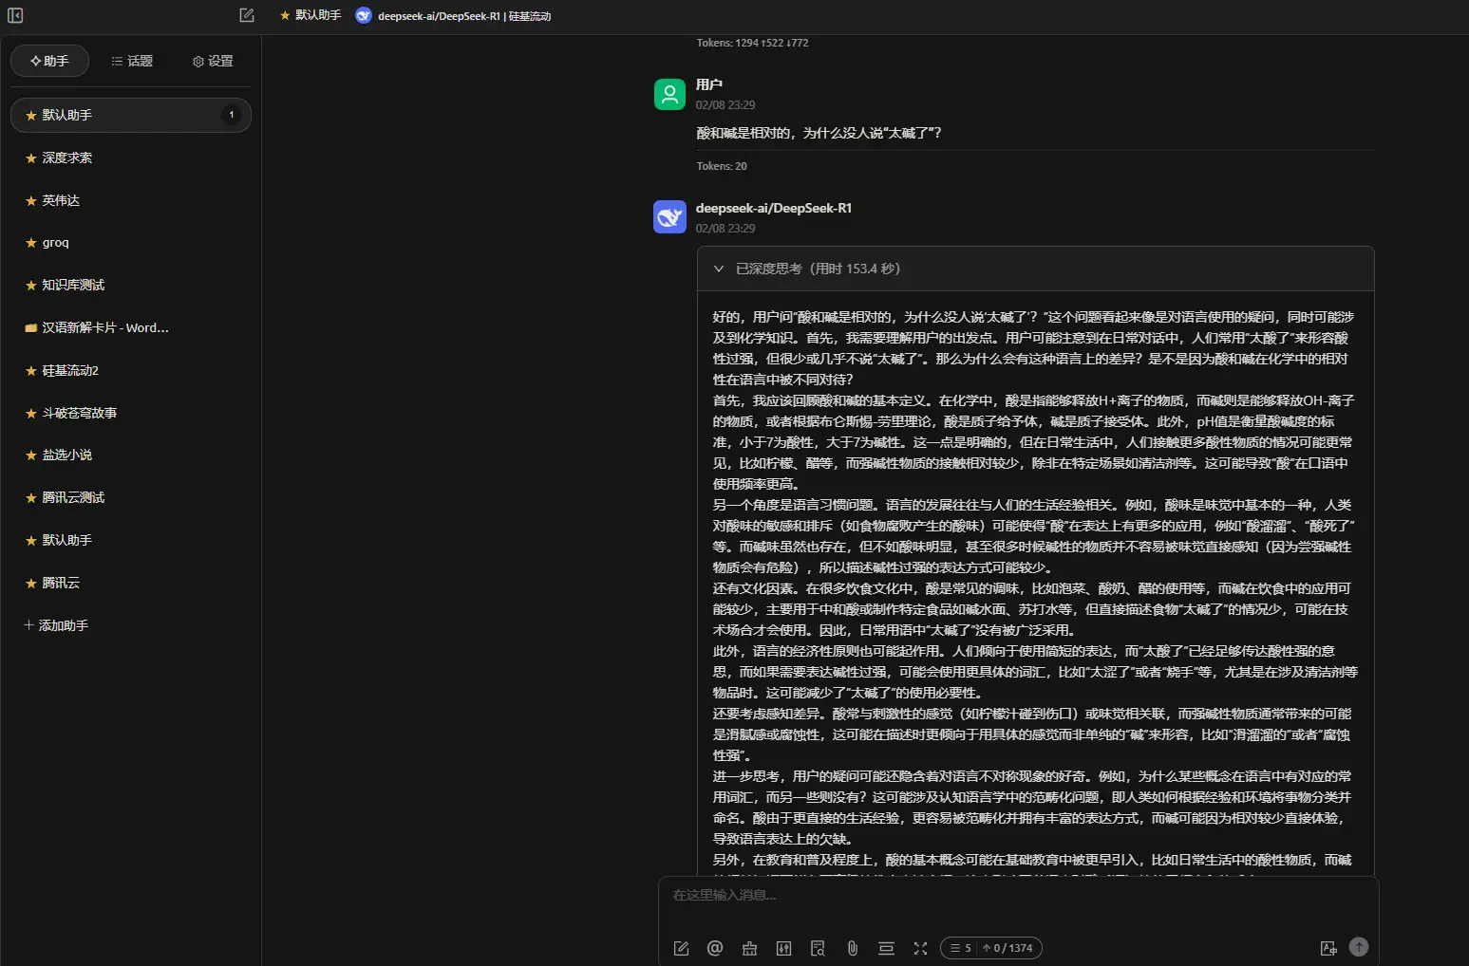The width and height of the screenshot is (1469, 966).
Task: Clear the context with the broom icon
Action: coord(749,948)
